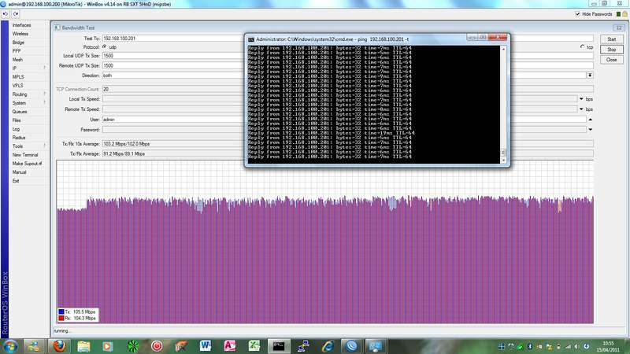630x354 pixels.
Task: Expand the Password field arrow
Action: (590, 130)
